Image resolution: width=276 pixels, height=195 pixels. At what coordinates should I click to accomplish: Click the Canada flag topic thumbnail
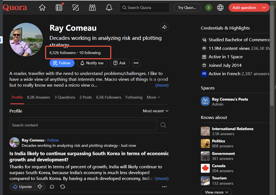point(205,168)
